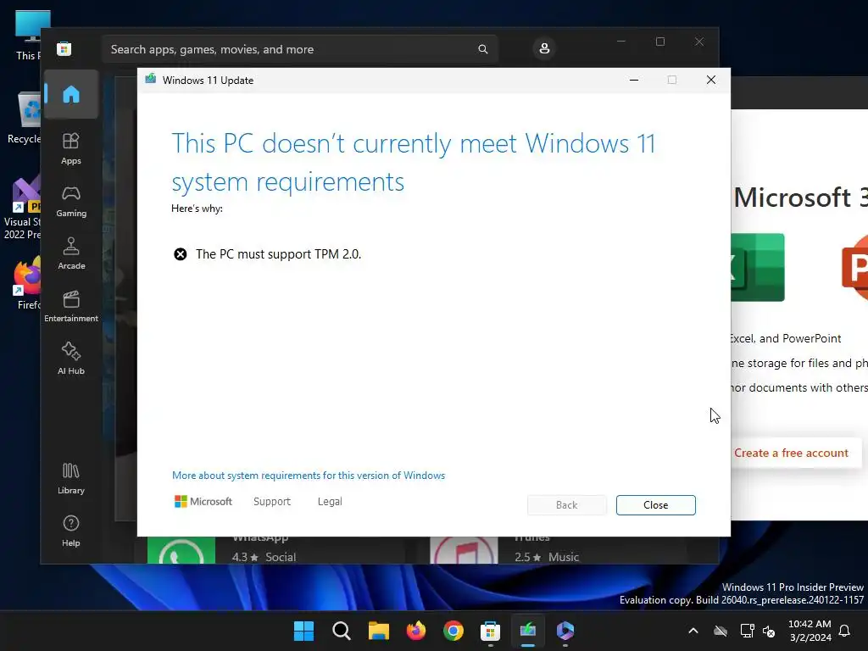The image size is (868, 651).
Task: Open the clock showing 10:42 AM
Action: 810,631
